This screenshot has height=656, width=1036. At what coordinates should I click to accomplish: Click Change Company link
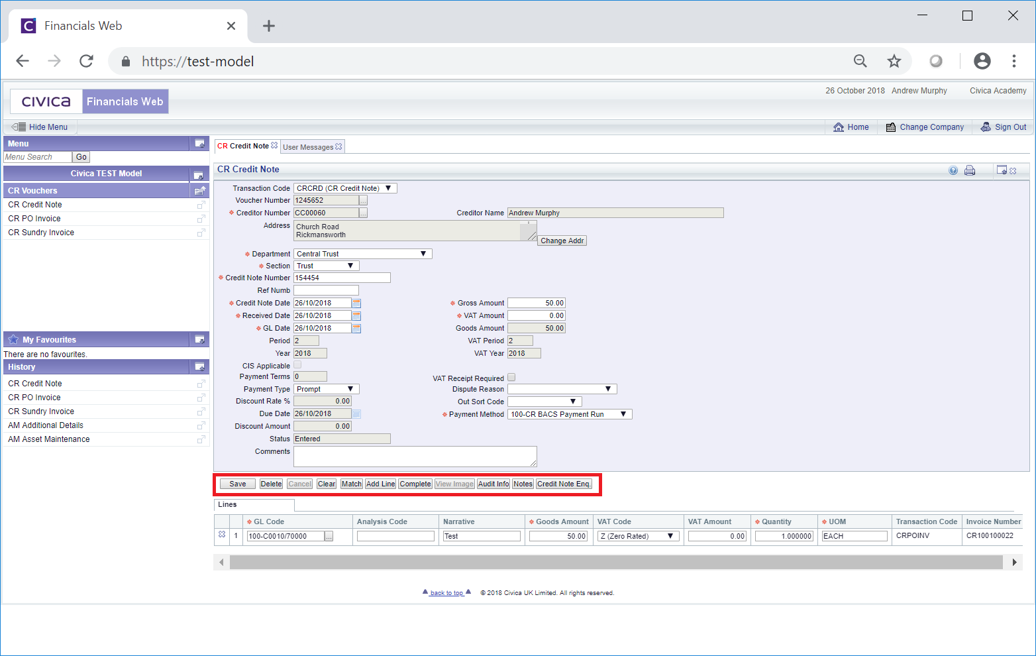pos(925,127)
